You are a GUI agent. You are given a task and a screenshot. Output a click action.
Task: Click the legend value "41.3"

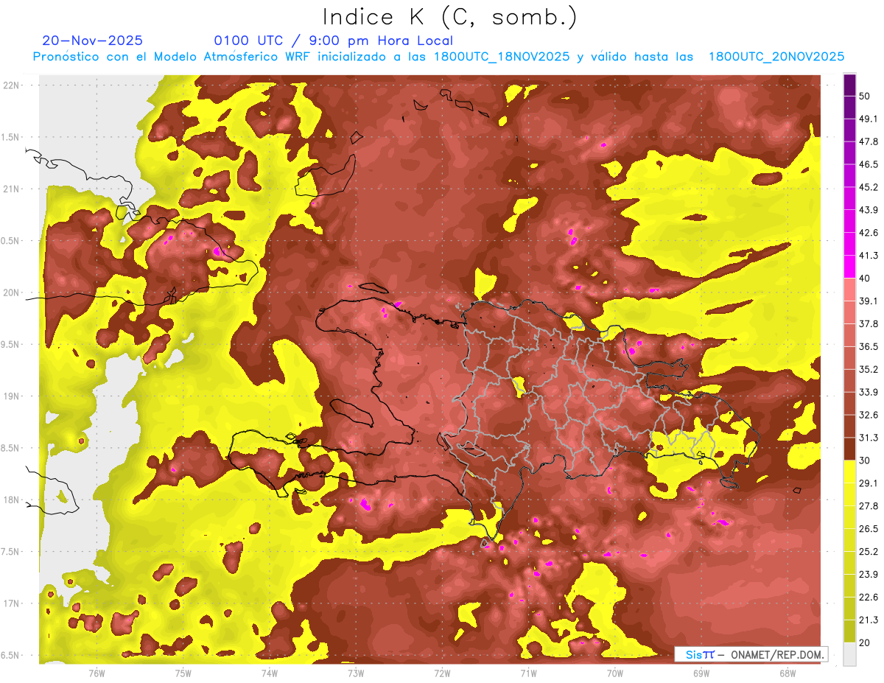869,256
